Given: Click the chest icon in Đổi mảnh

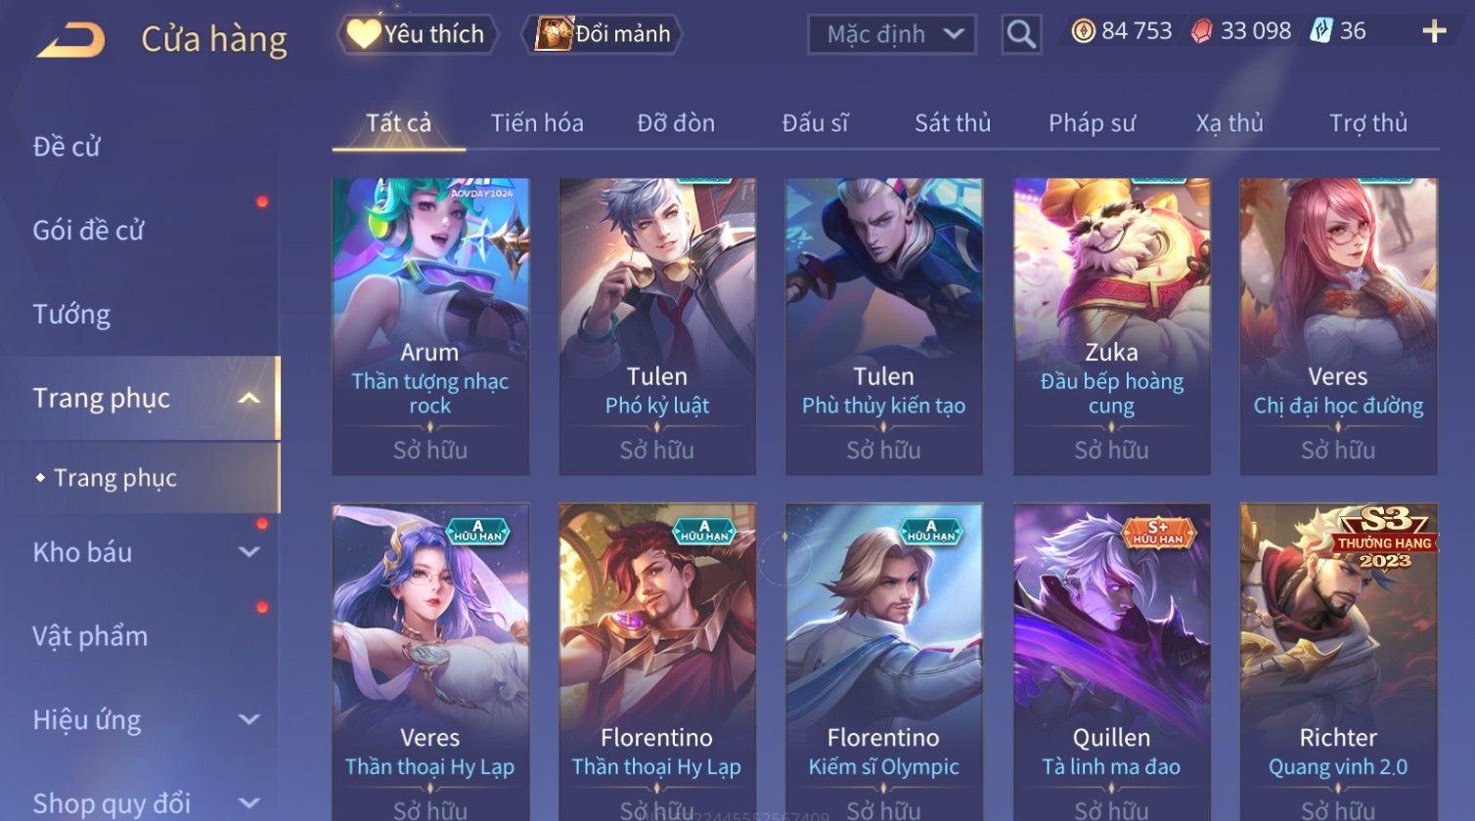Looking at the screenshot, I should (554, 34).
